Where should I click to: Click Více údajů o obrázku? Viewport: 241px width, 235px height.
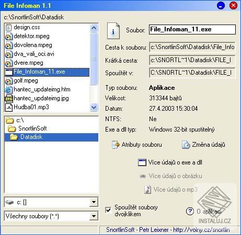point(171,176)
